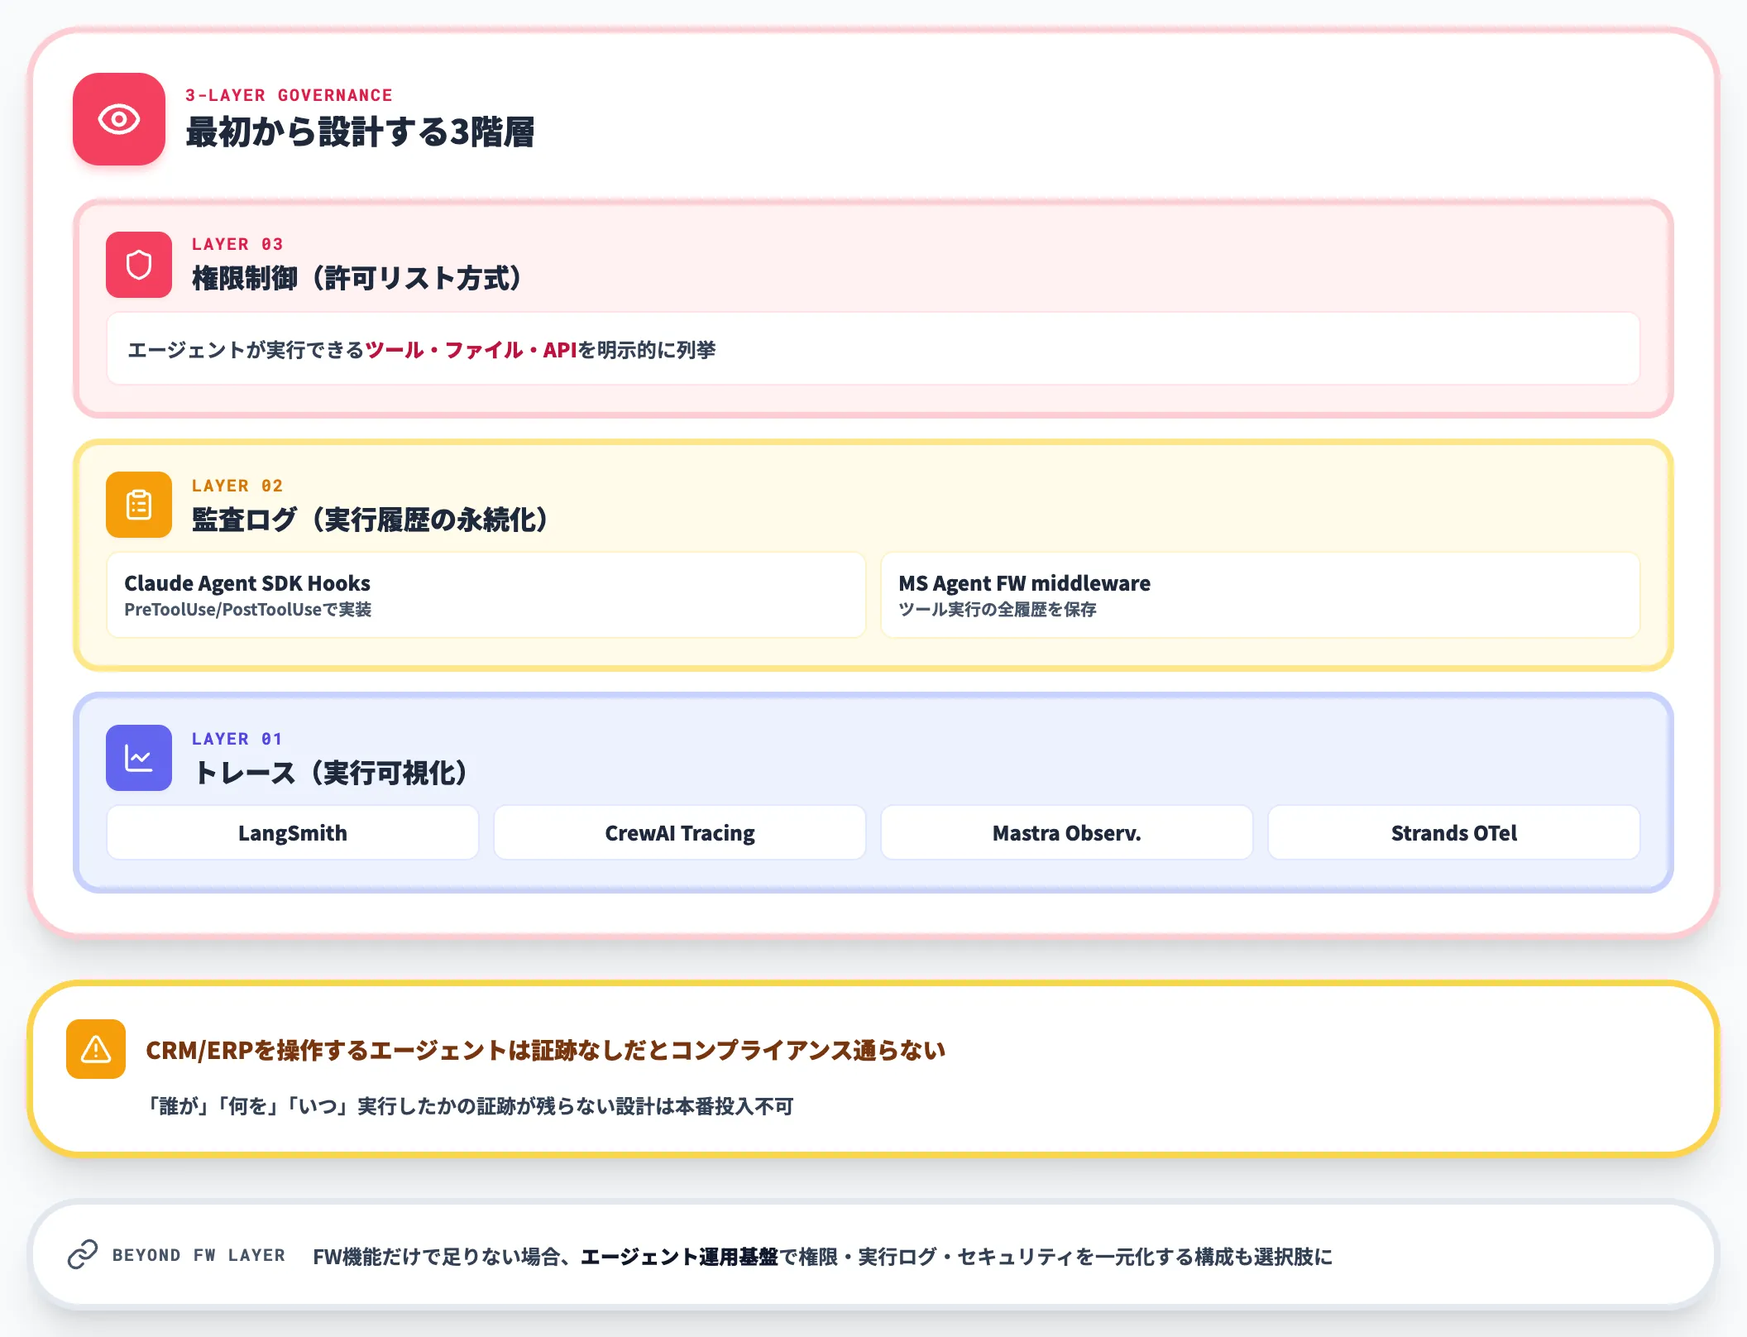Click the title 権限制御（許可リスト方式）
Image resolution: width=1747 pixels, height=1337 pixels.
tap(357, 278)
